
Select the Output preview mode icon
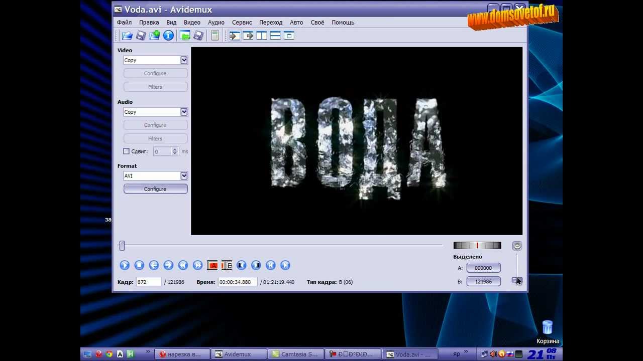point(248,36)
